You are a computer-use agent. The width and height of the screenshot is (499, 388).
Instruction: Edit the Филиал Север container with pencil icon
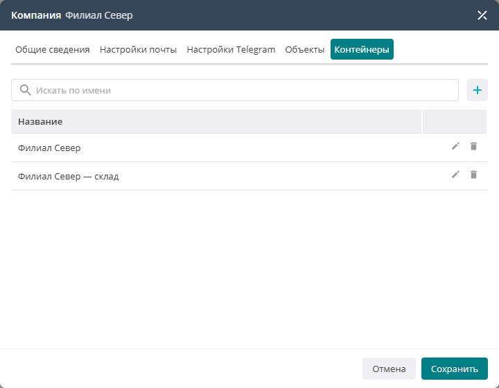[455, 146]
